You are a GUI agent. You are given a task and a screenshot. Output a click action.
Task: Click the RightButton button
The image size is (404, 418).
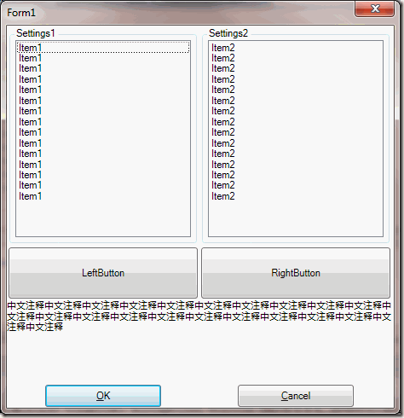[x=296, y=273]
